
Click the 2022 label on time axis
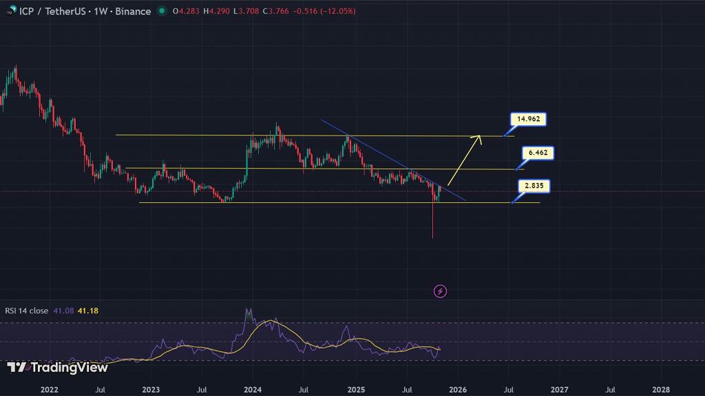49,389
